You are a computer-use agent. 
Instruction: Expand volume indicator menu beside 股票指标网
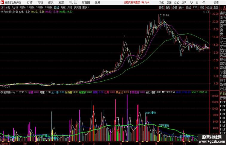[1, 92]
